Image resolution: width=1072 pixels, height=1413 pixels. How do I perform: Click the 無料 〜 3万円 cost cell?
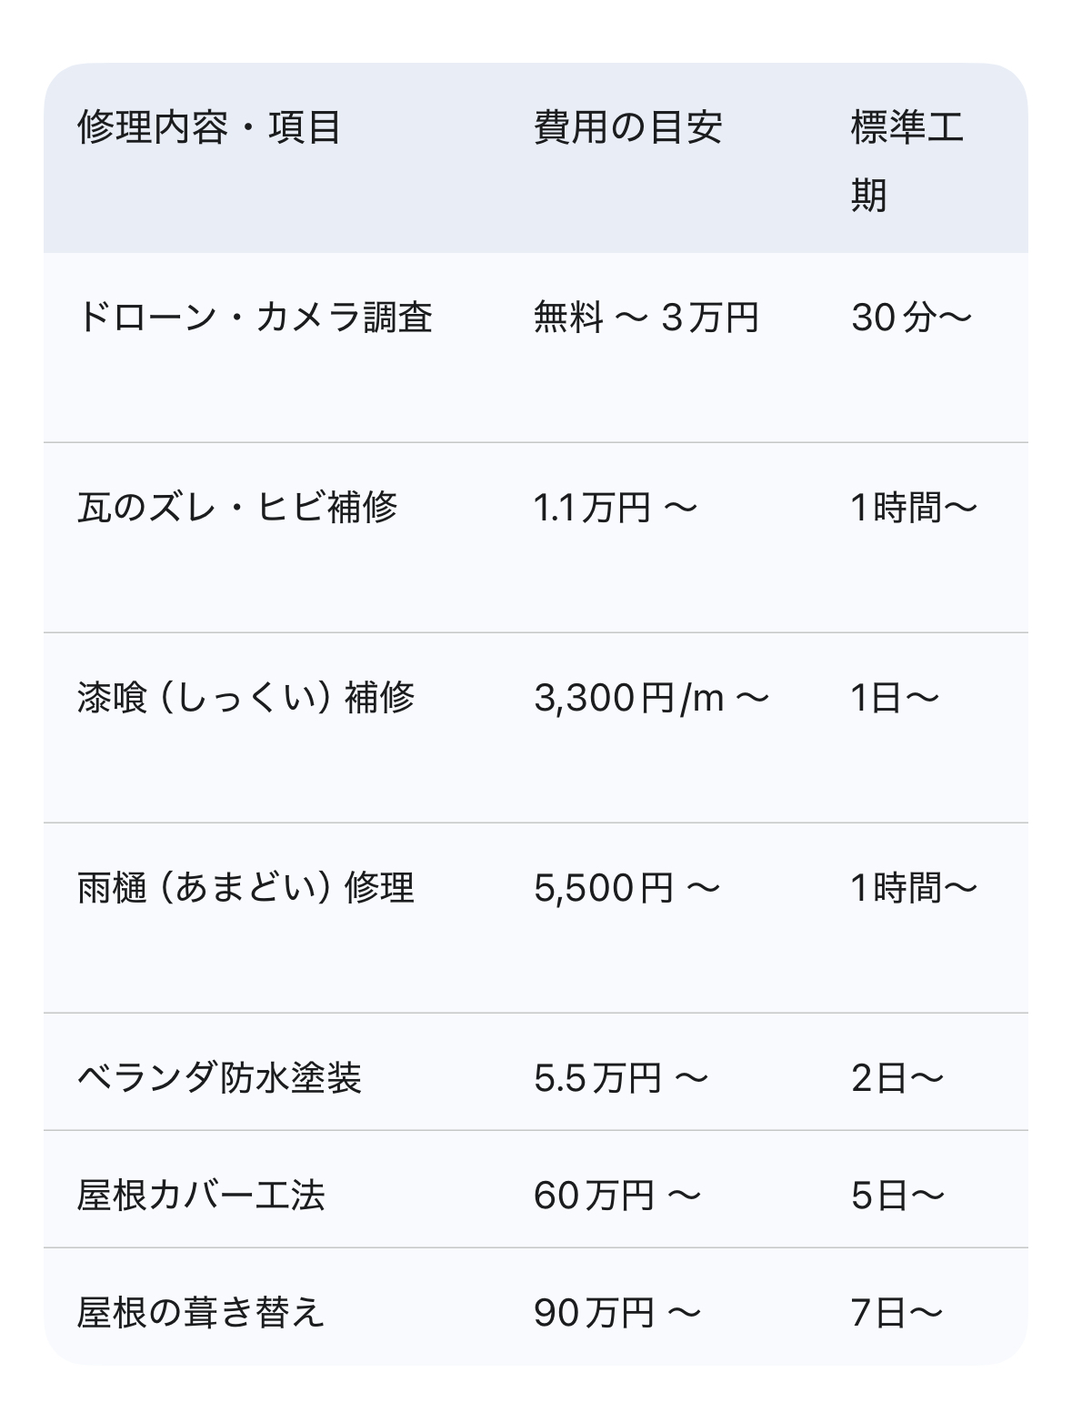[x=646, y=318]
